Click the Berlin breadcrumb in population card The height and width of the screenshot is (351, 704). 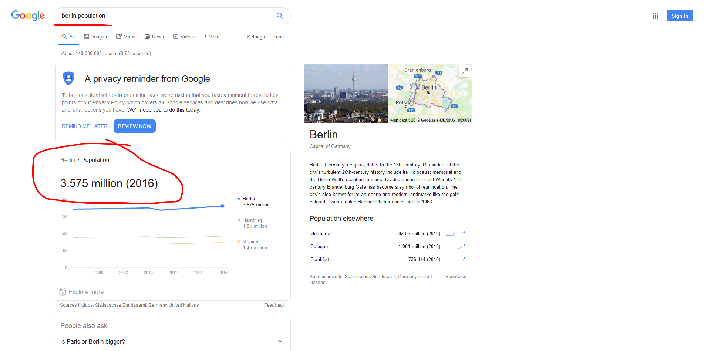(x=68, y=160)
